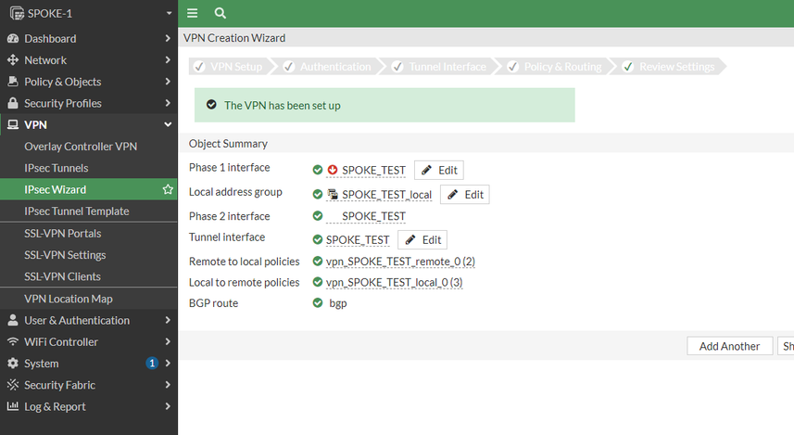Click the Dashboard gauge icon

click(x=13, y=39)
